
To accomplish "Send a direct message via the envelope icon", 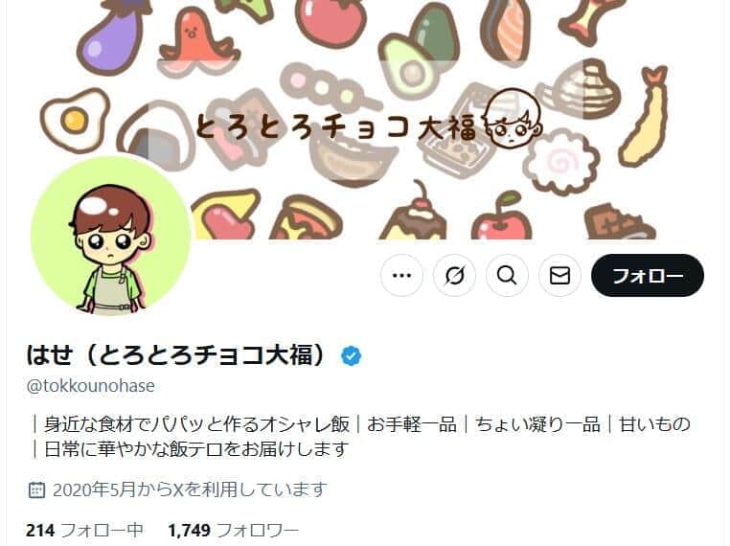I will coord(559,276).
